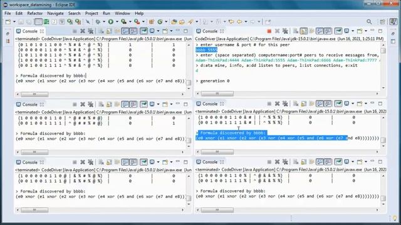Screen dimensions: 401x225
Task: Restore minimized view icon in left sidebar
Action: pyautogui.click(x=8, y=34)
